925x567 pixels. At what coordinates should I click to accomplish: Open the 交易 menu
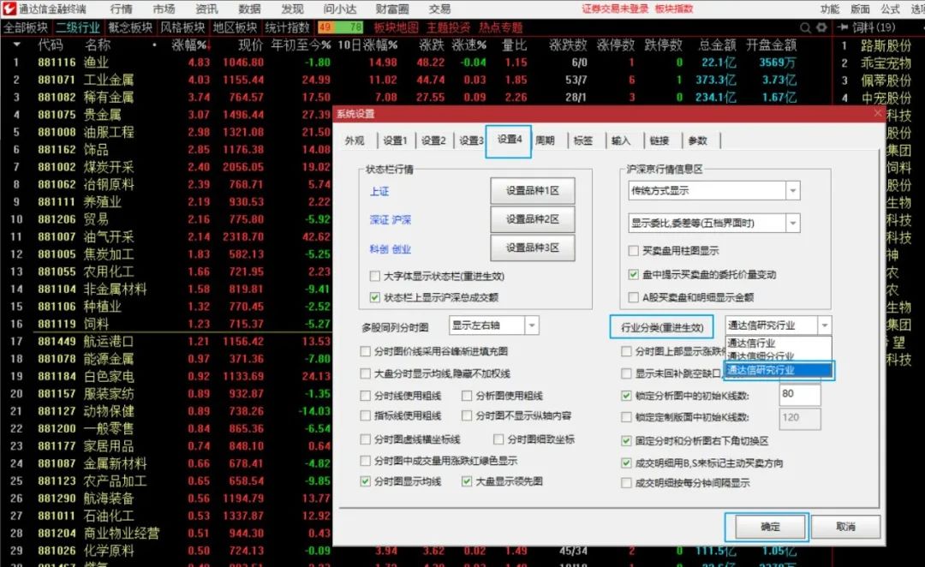(x=439, y=9)
